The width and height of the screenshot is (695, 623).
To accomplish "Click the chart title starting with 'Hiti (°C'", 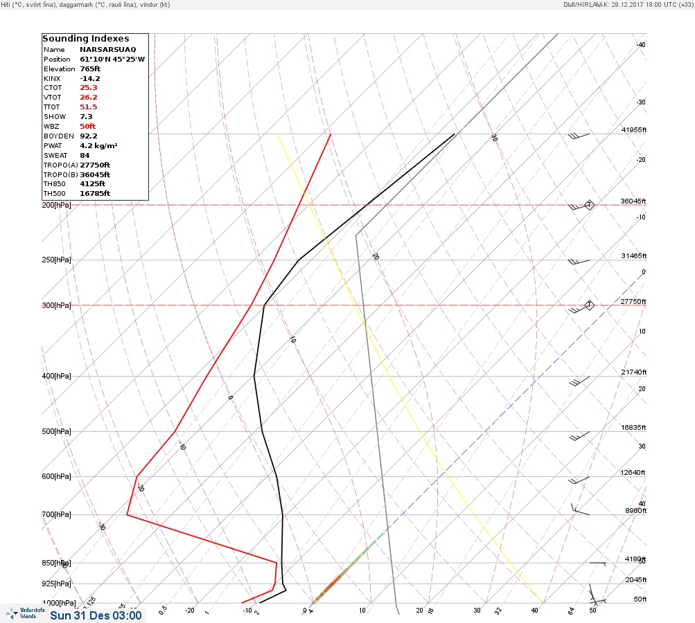I will 85,4.
